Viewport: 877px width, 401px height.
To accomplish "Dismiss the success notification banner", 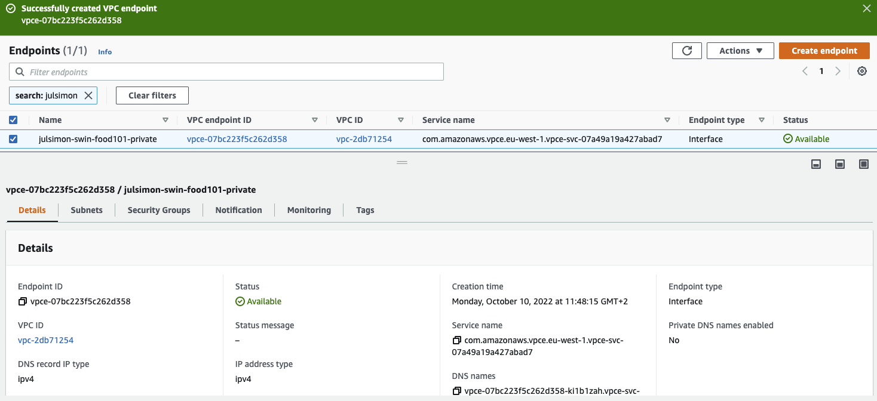I will 866,8.
